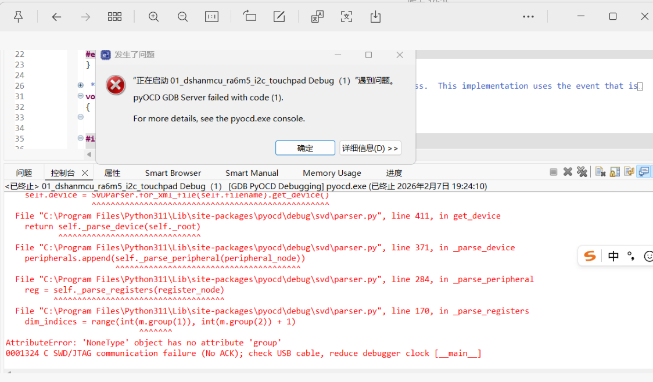Zoom out with the magnifier minus icon
The height and width of the screenshot is (382, 653).
[x=182, y=17]
